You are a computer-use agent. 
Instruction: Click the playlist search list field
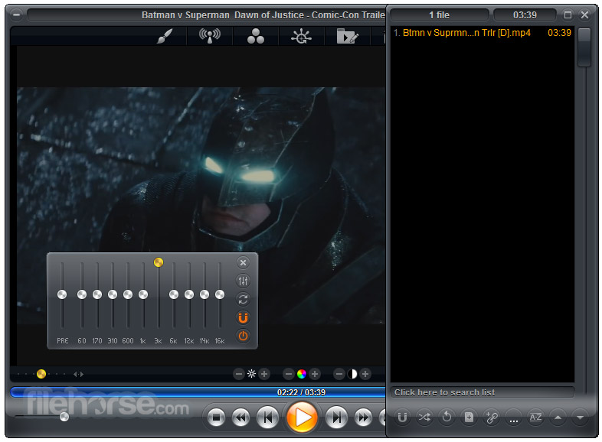(x=483, y=392)
